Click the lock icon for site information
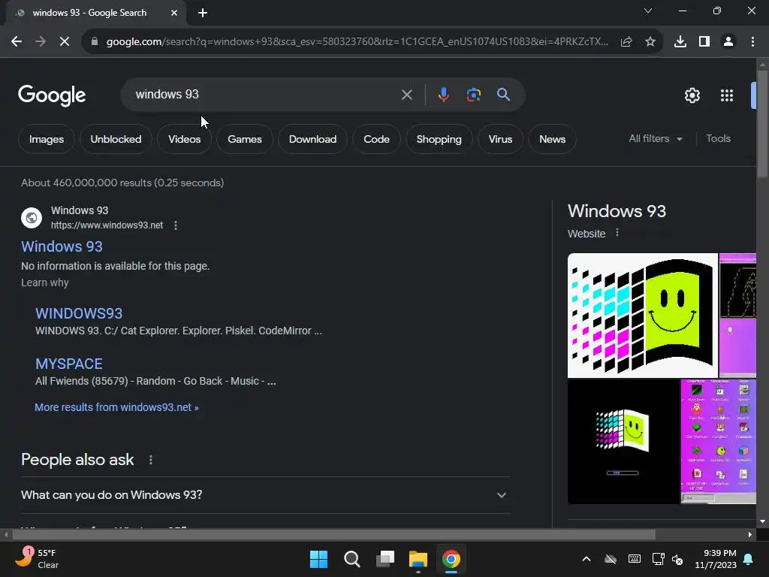The image size is (769, 577). [x=95, y=42]
